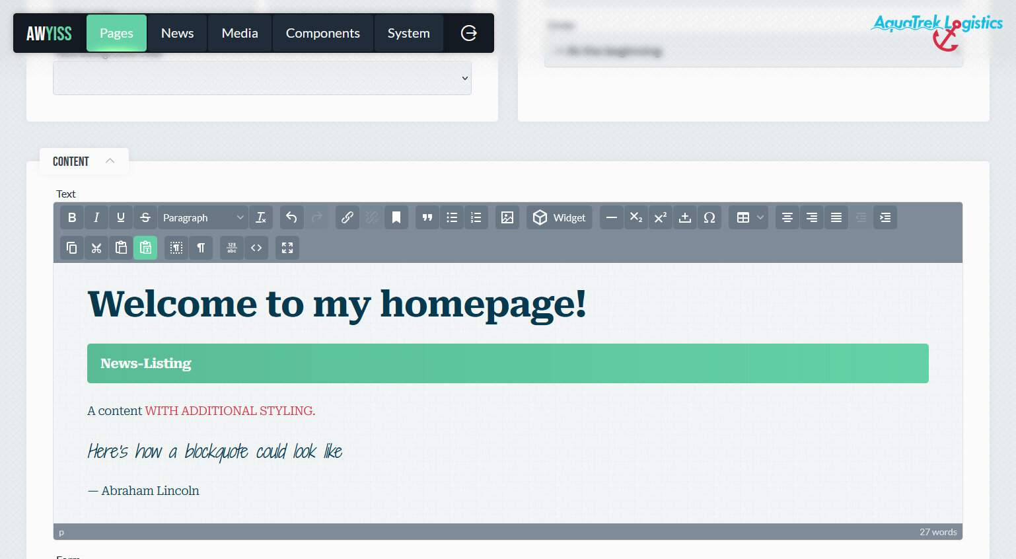This screenshot has height=559, width=1016.
Task: Insert a link with the link icon
Action: (347, 217)
